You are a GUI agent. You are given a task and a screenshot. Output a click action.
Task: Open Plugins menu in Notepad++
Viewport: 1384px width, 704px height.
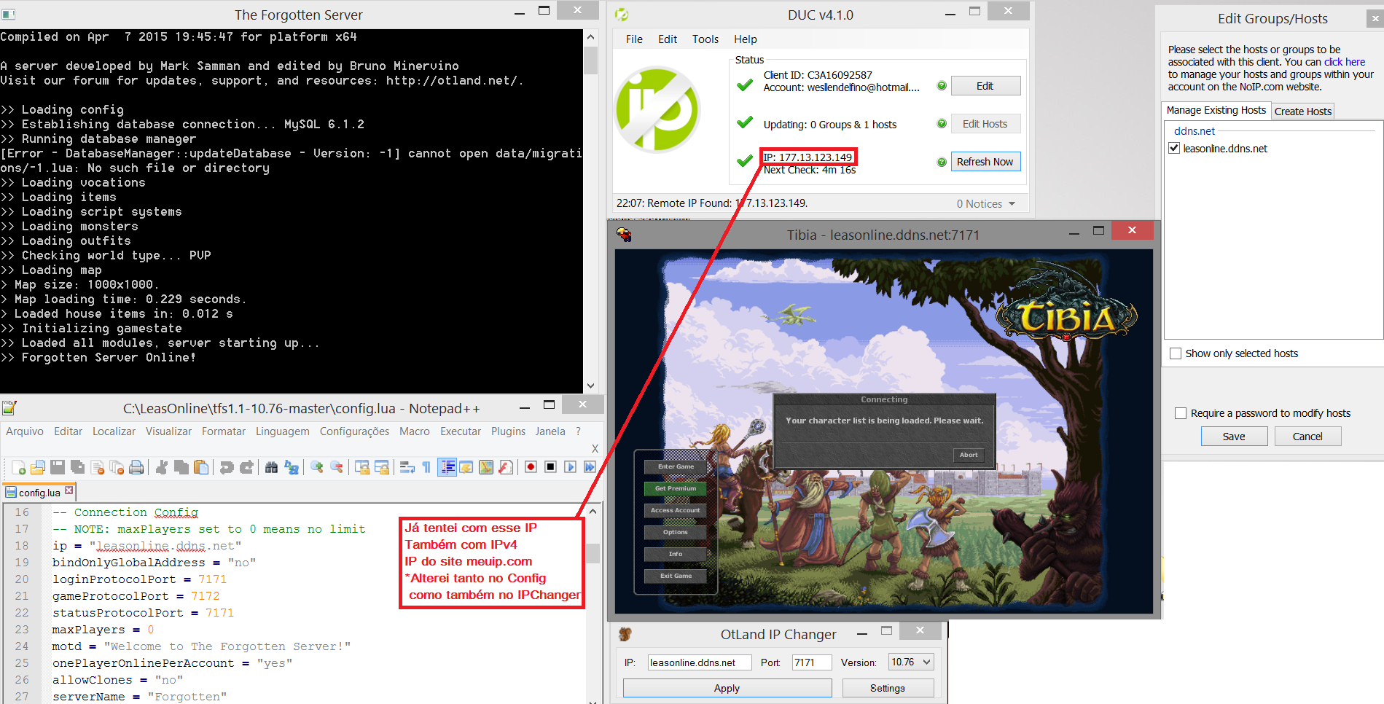click(508, 431)
